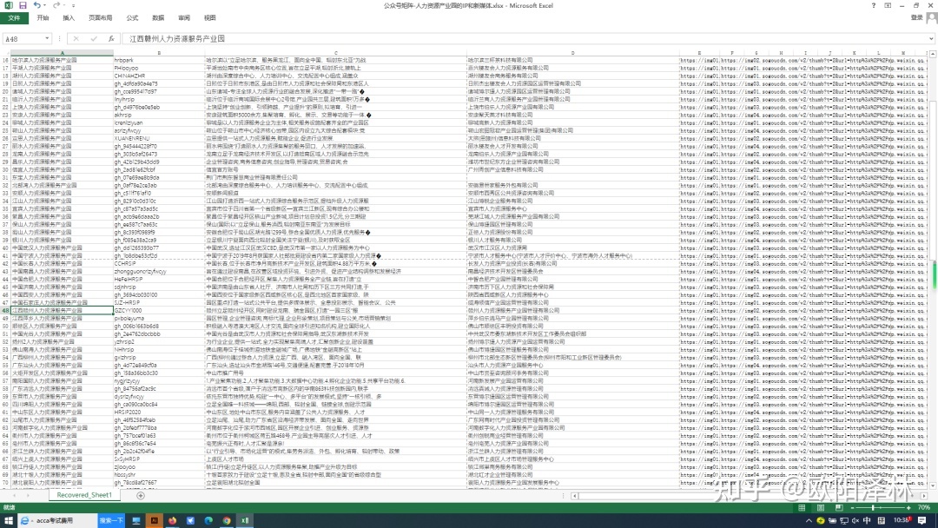
Task: Click the Cancel (X) formula bar icon
Action: (76, 39)
